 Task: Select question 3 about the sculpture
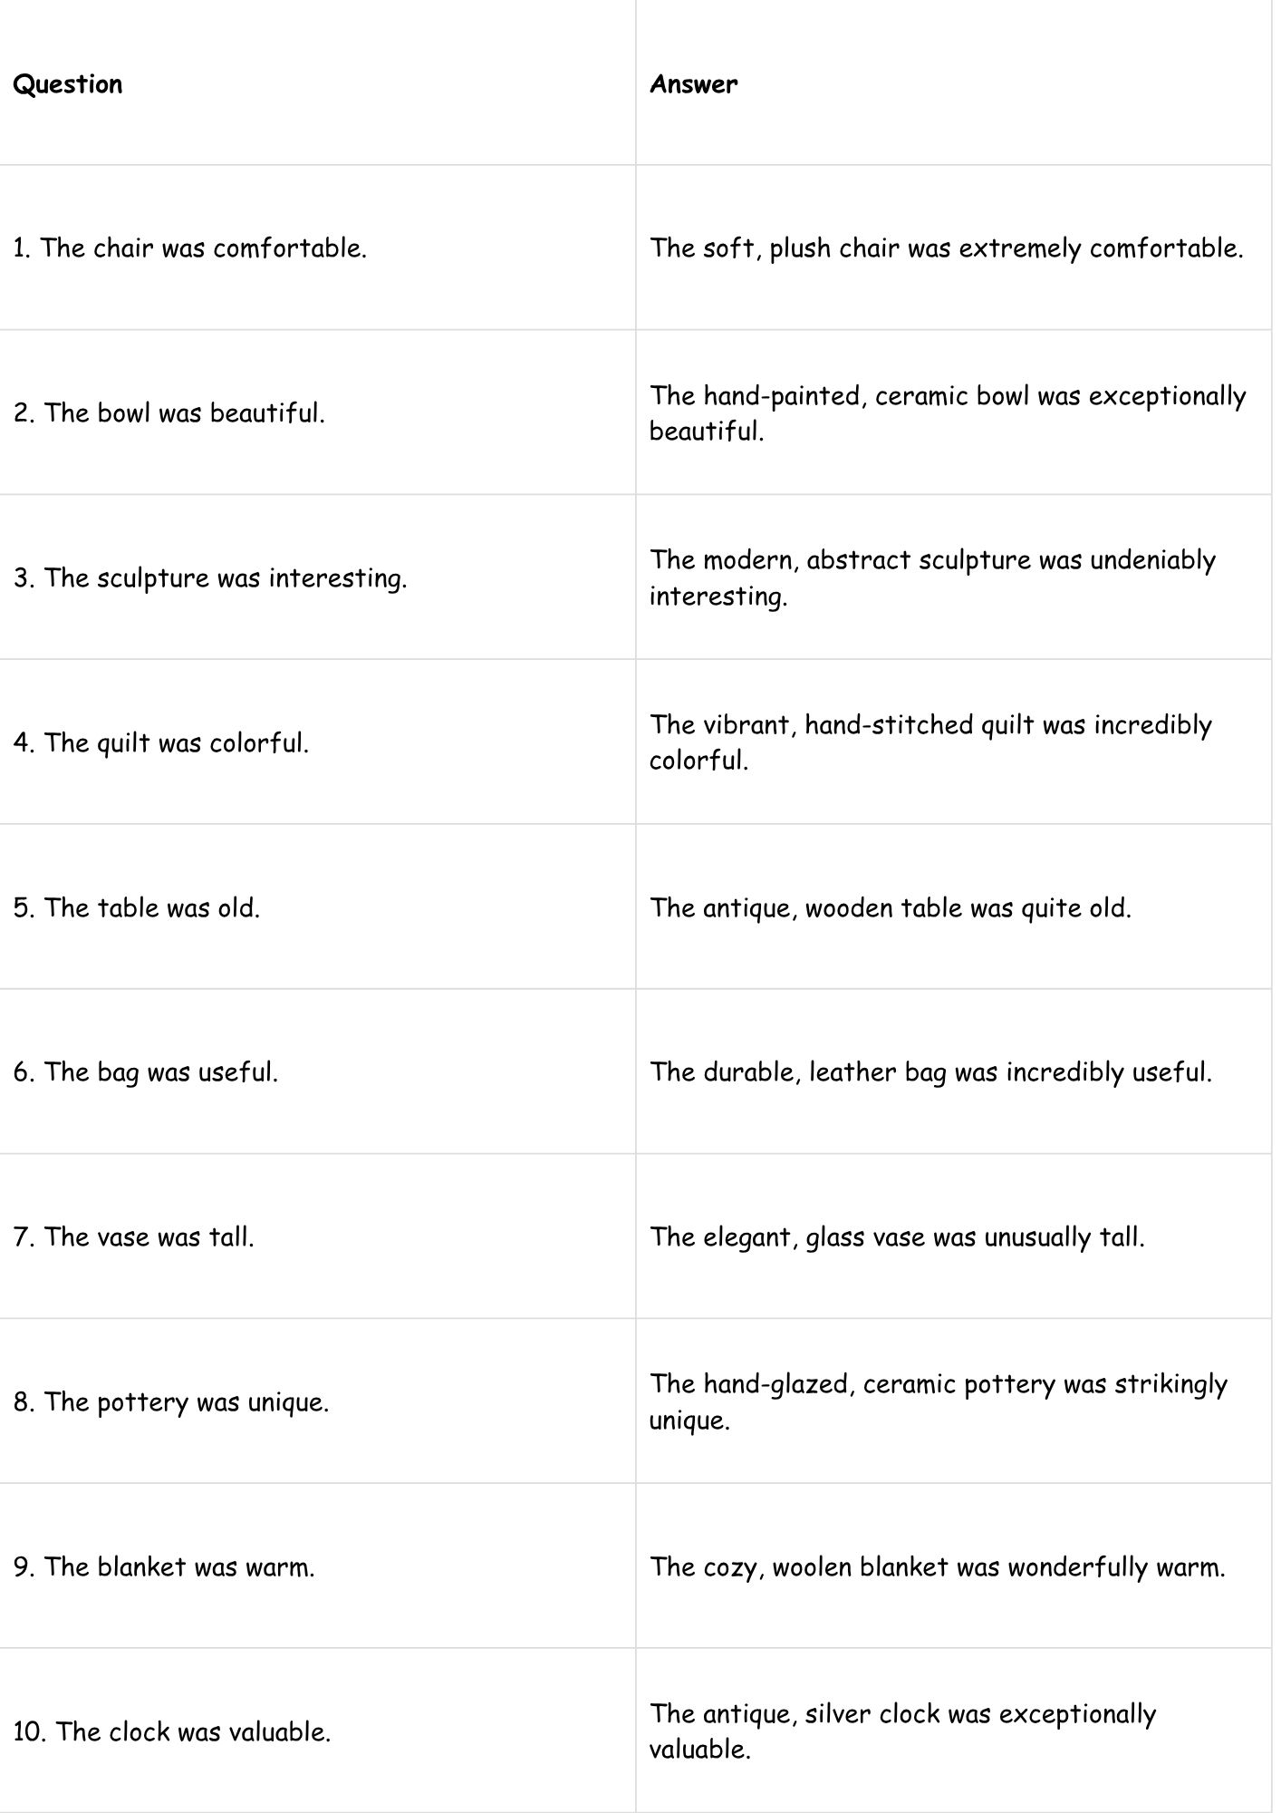tap(210, 578)
